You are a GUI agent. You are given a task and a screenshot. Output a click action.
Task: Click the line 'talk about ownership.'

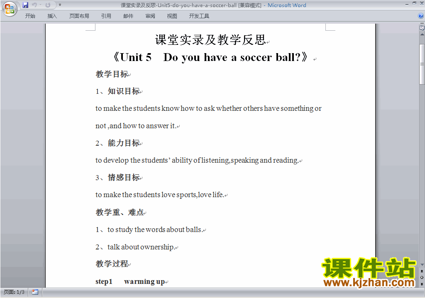[x=141, y=247]
